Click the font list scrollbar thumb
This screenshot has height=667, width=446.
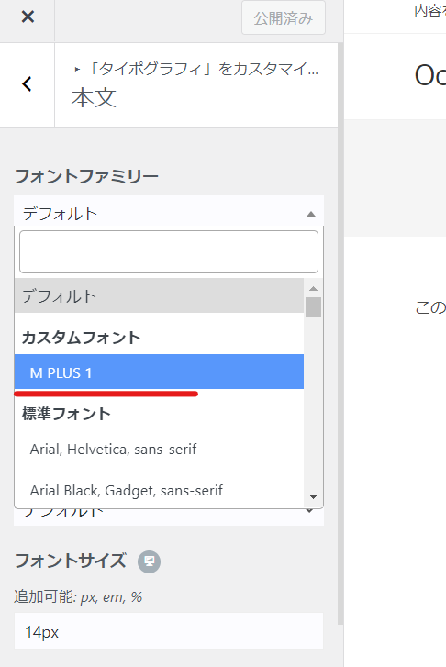313,306
